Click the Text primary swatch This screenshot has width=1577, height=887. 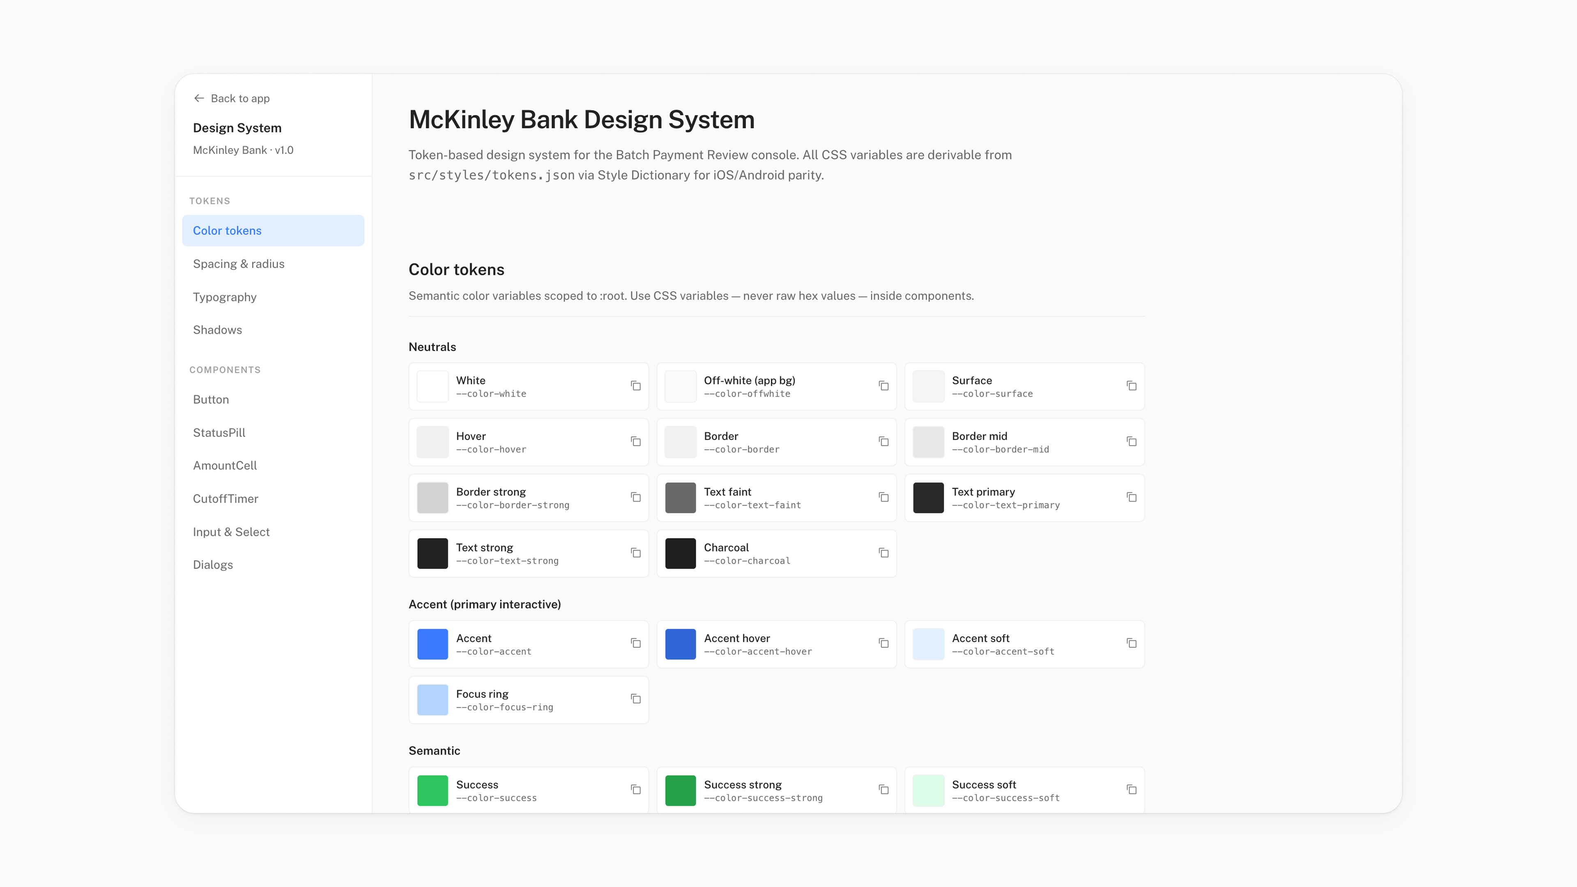(928, 498)
